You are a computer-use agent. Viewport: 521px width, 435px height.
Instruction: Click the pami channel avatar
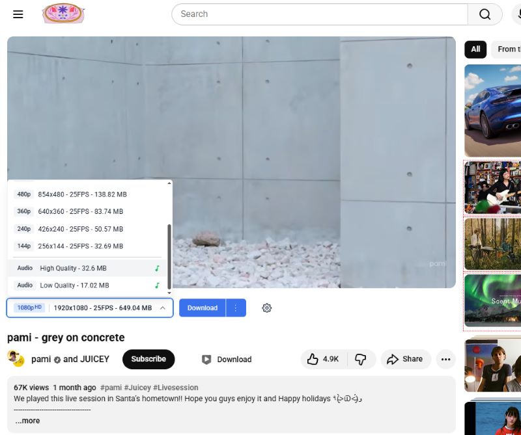click(x=14, y=359)
